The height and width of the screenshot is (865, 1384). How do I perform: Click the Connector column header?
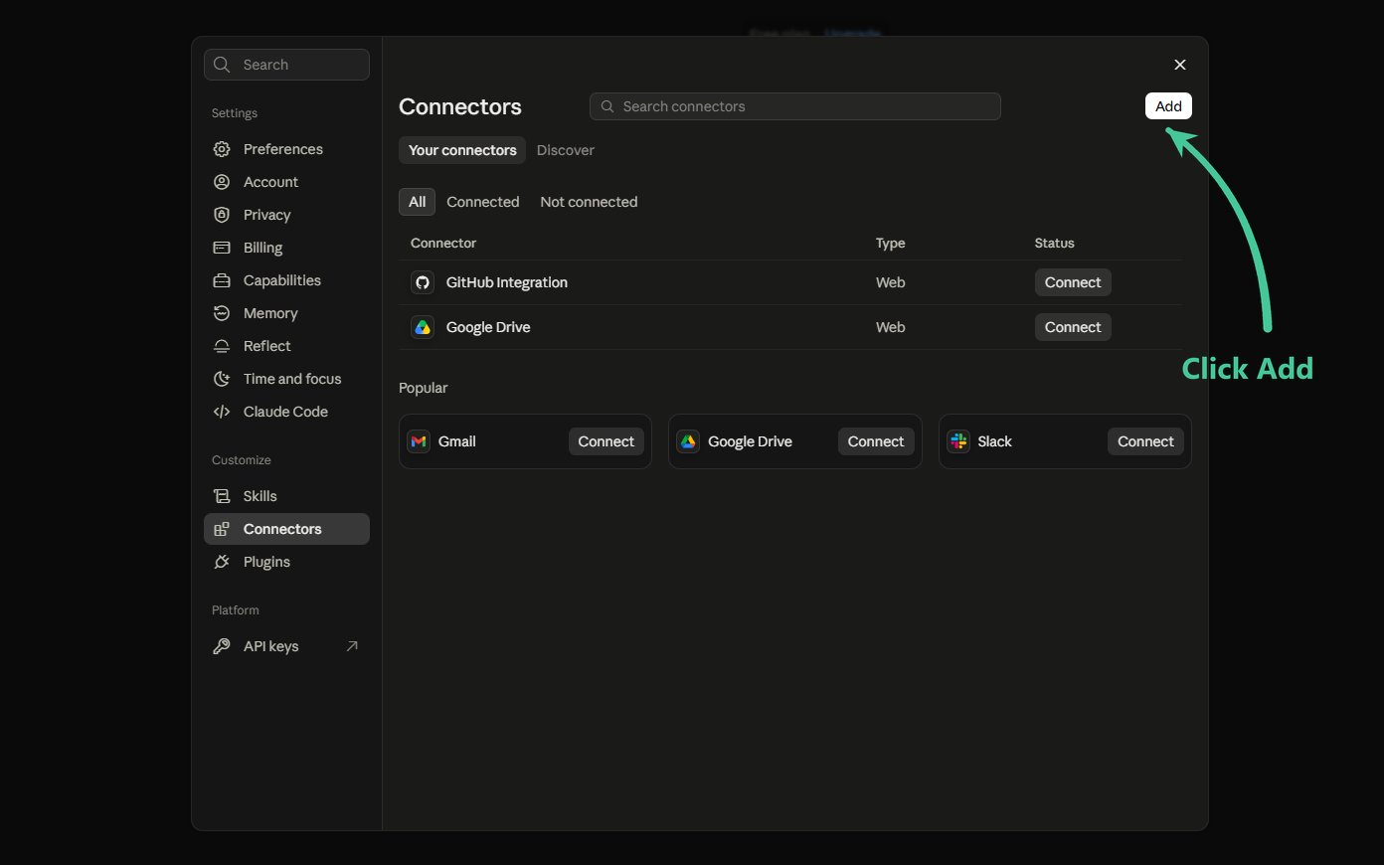click(x=443, y=243)
